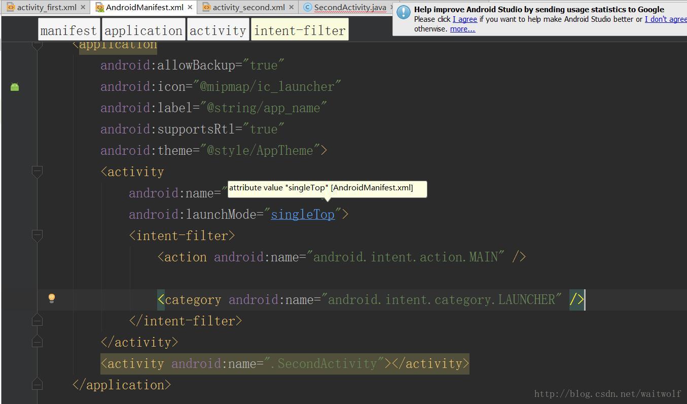687x404 pixels.
Task: Fold at the closing intent-filter marker
Action: [37, 321]
